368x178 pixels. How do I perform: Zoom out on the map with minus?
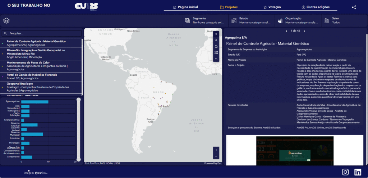click(x=216, y=156)
